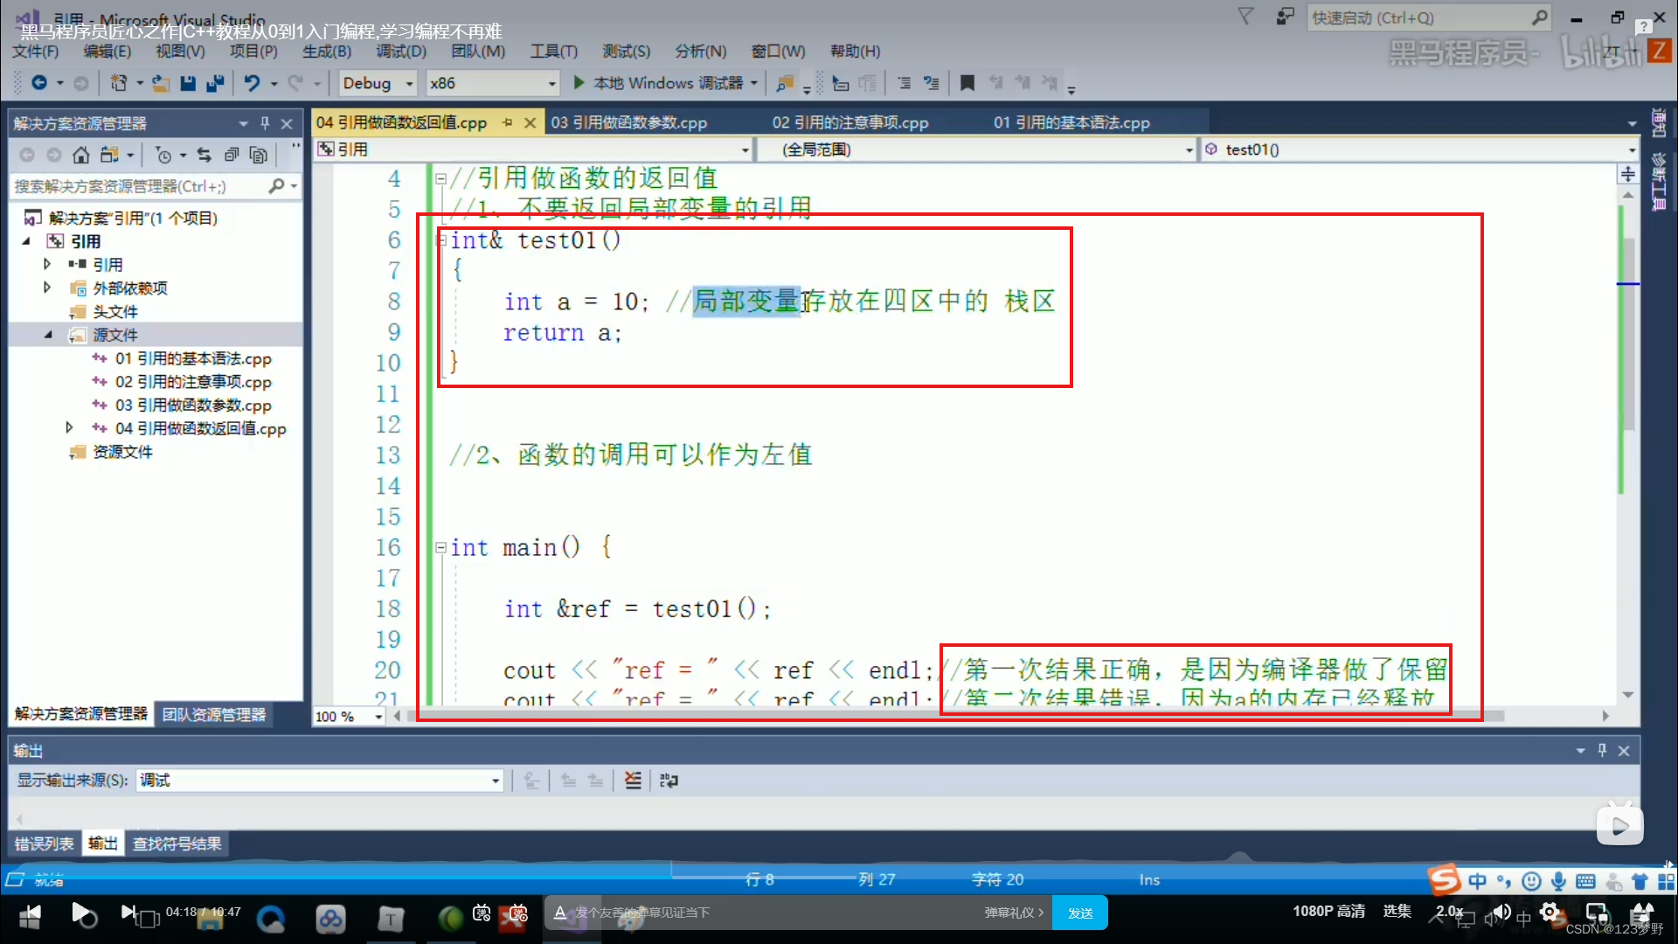Image resolution: width=1678 pixels, height=944 pixels.
Task: Toggle pin on 04 引用做函数返回值.cpp tab
Action: tap(508, 122)
